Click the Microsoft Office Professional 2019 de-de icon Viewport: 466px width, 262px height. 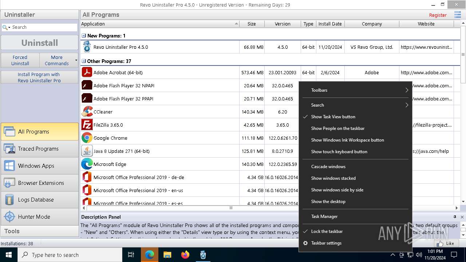point(87,177)
